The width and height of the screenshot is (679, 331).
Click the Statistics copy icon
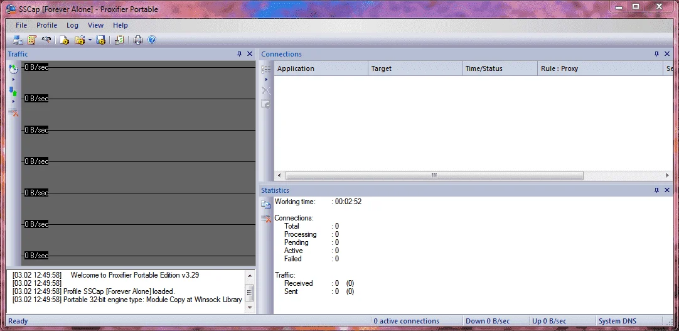[x=266, y=205]
